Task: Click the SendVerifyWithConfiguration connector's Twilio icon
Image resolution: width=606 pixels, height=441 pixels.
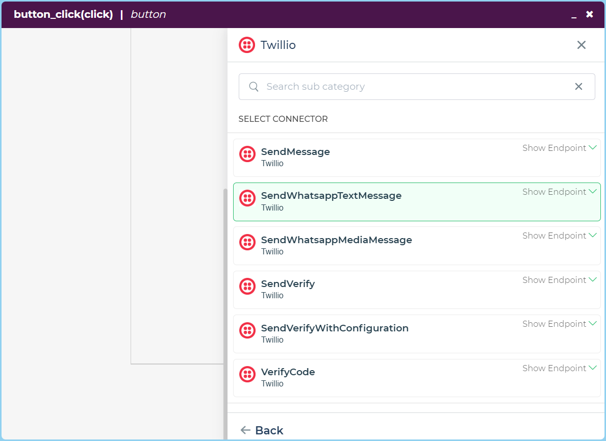Action: tap(247, 330)
